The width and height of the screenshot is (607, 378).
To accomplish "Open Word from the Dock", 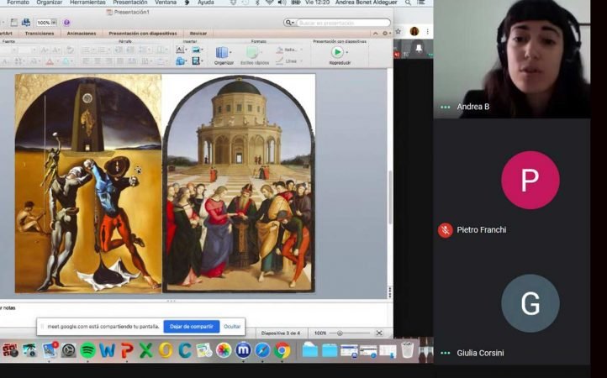I will [x=108, y=350].
